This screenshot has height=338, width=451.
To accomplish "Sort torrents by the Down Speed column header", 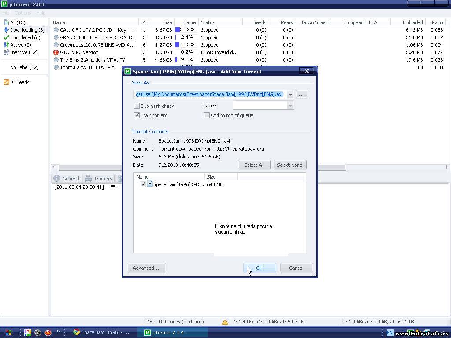I will 313,22.
